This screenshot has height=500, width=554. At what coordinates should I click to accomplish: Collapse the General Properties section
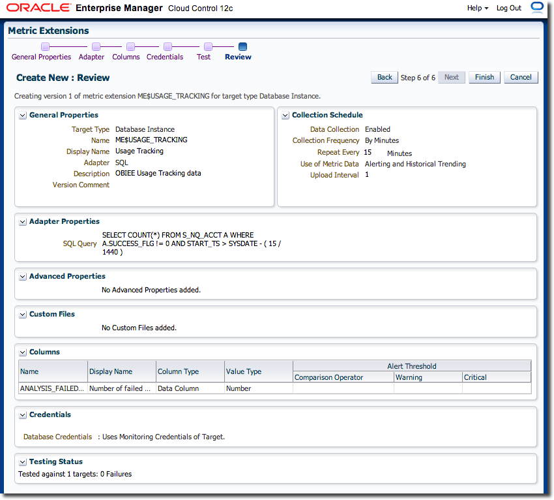(x=23, y=116)
